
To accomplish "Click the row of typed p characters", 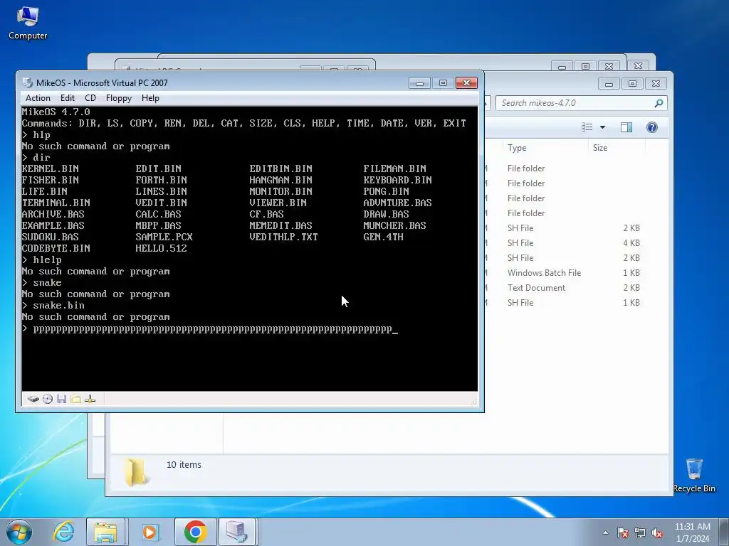I will pos(212,329).
